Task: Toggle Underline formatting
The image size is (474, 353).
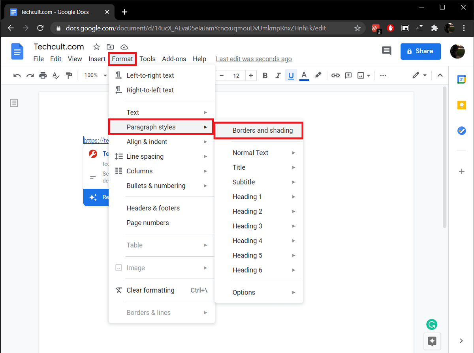Action: [291, 75]
